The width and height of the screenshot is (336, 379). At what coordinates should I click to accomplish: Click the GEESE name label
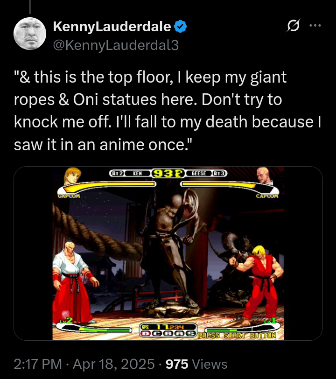pos(199,173)
